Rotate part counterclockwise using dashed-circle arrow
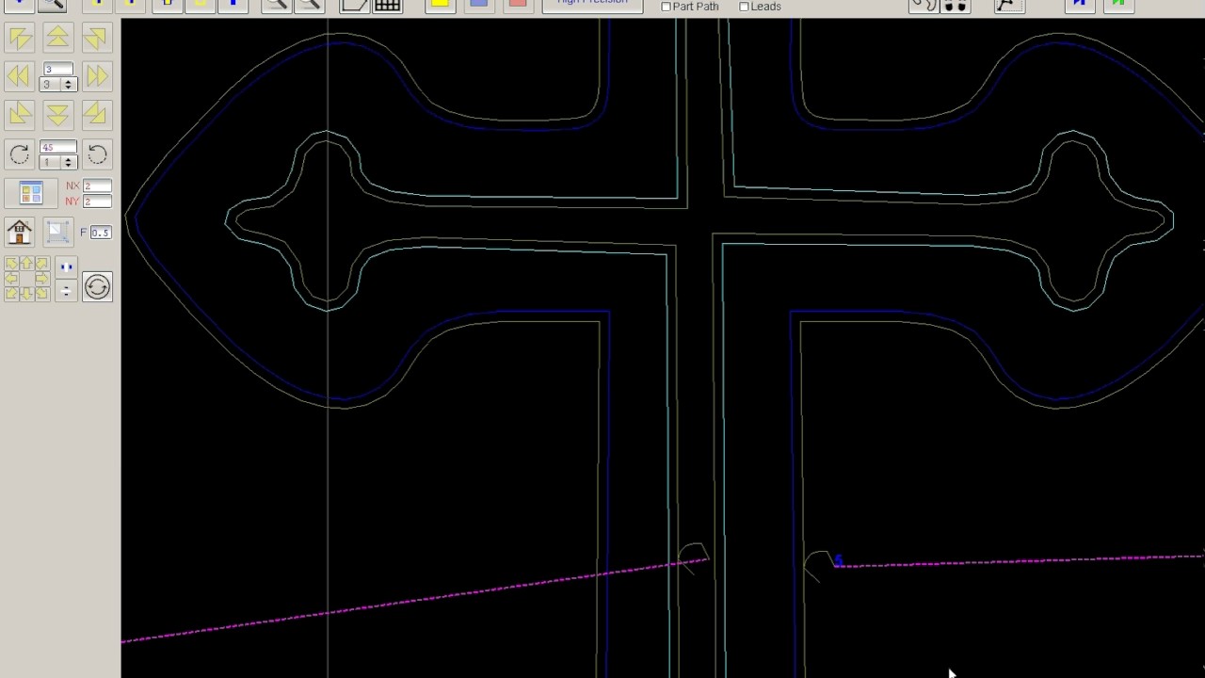The image size is (1205, 678). pos(97,154)
